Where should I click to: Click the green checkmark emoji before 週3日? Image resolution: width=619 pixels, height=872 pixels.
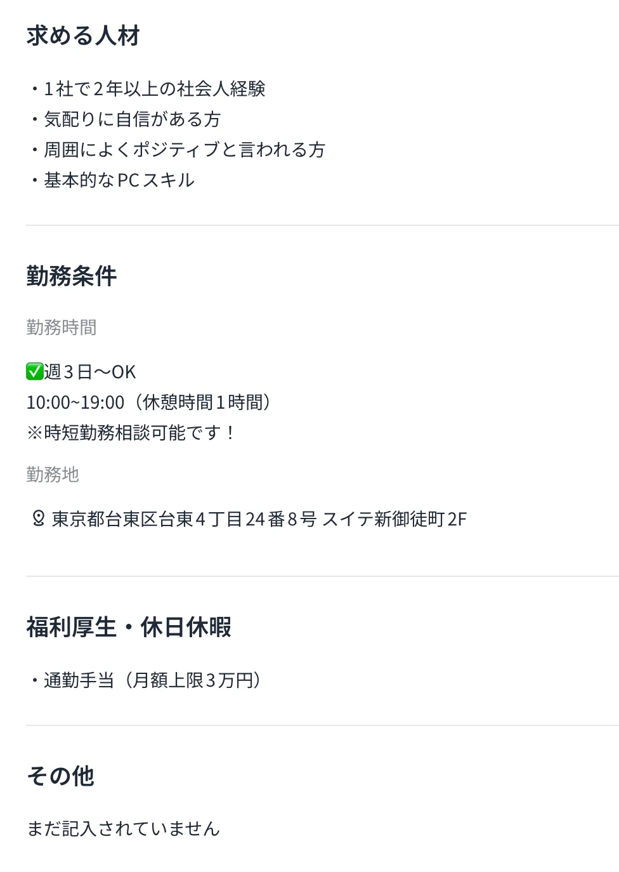point(34,371)
